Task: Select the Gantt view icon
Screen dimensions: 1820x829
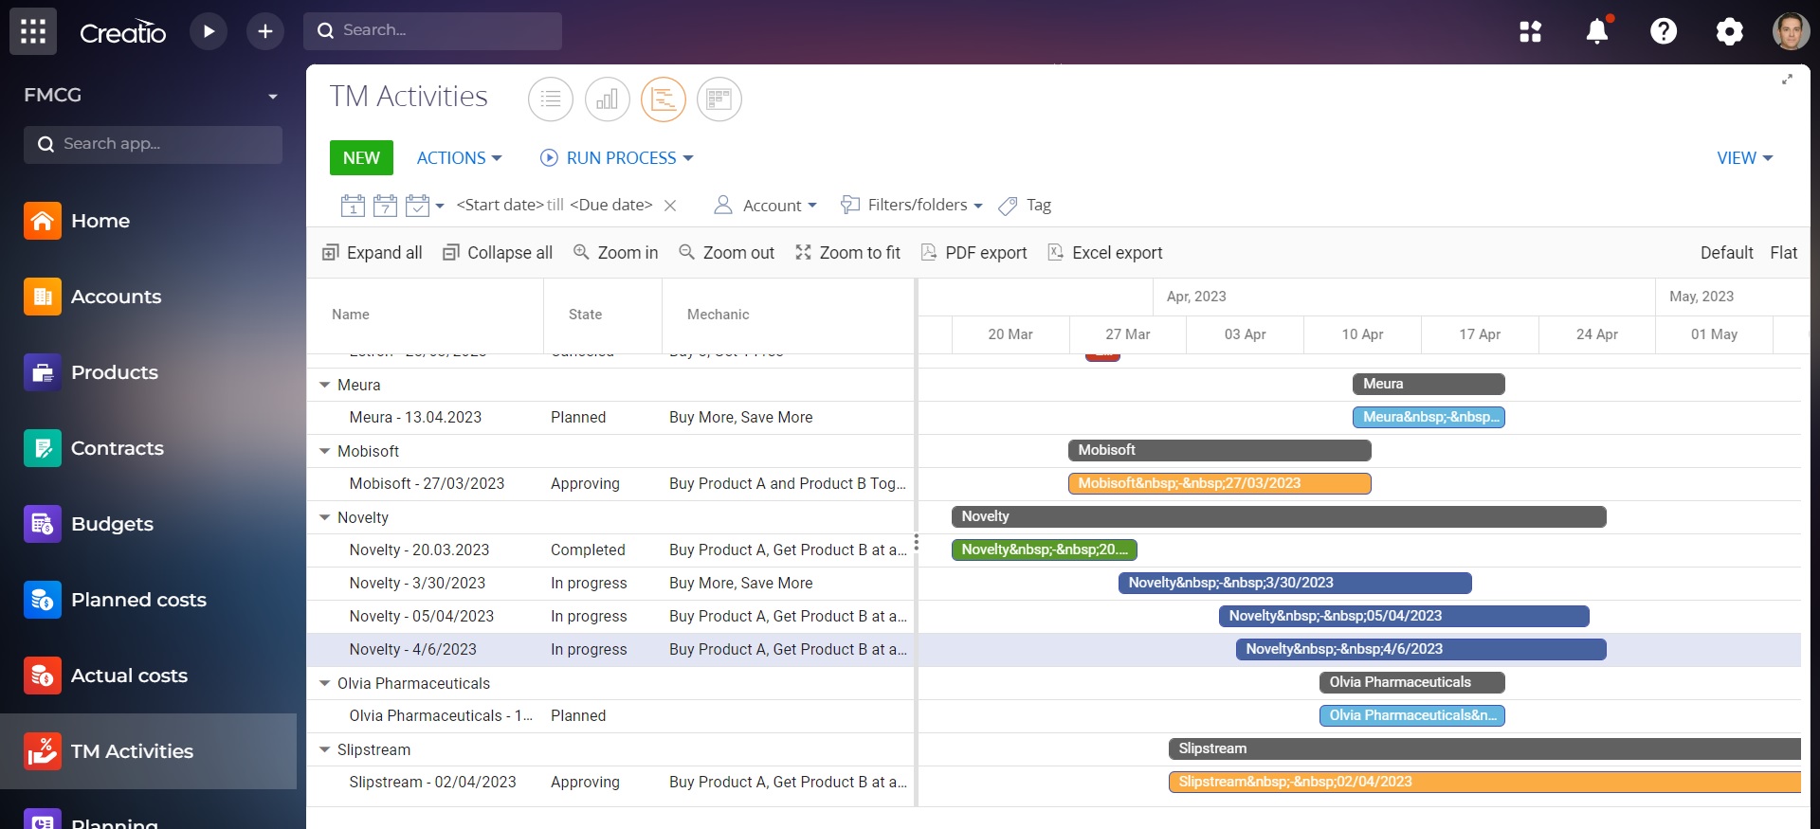Action: [664, 99]
